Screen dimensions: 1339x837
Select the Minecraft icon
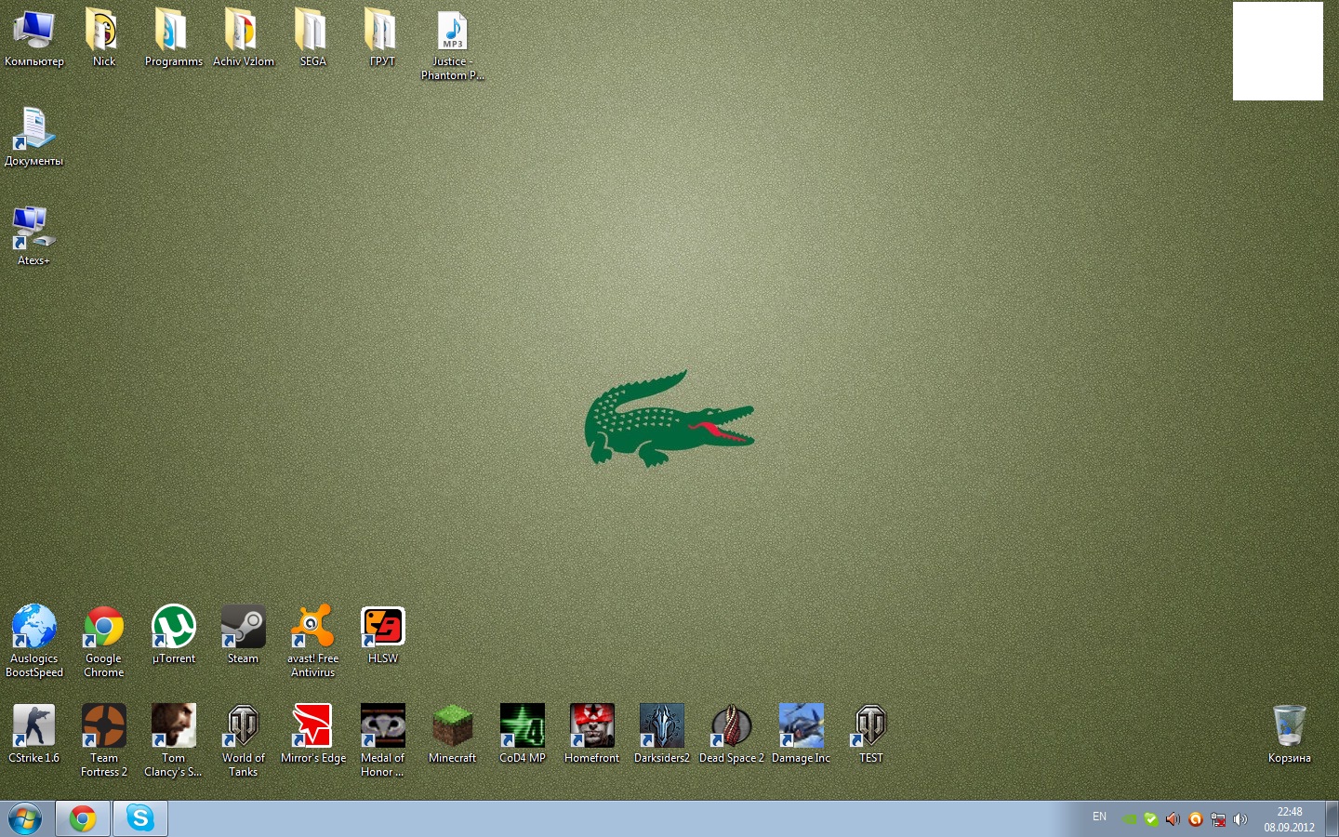tap(453, 735)
